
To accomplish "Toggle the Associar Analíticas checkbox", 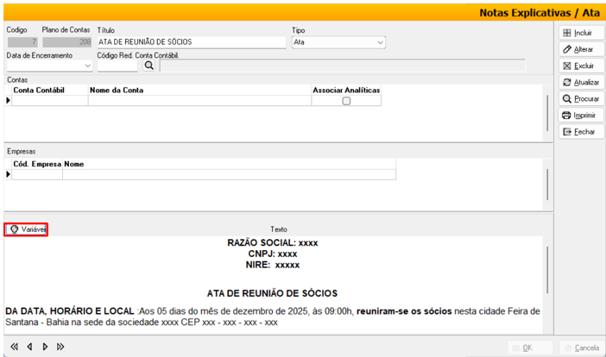I will coord(346,101).
